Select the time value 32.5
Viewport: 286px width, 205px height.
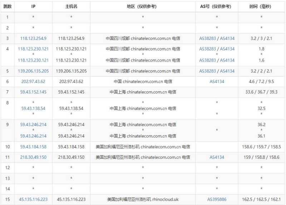(x=261, y=109)
